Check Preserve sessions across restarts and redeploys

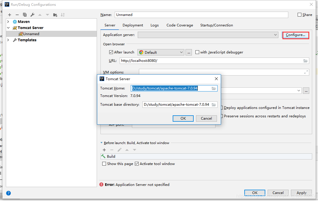tap(222, 116)
